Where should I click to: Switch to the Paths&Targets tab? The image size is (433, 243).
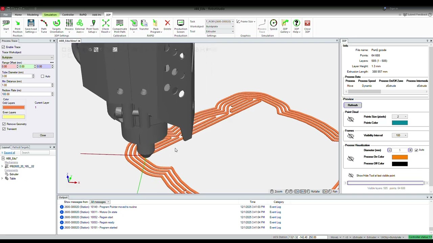click(20, 147)
